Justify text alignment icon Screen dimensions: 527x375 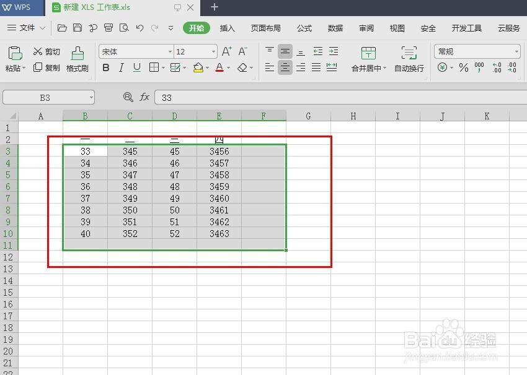pos(316,67)
